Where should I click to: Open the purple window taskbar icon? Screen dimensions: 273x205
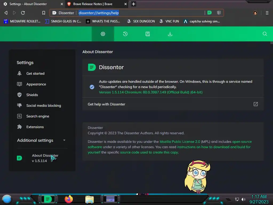point(110,199)
